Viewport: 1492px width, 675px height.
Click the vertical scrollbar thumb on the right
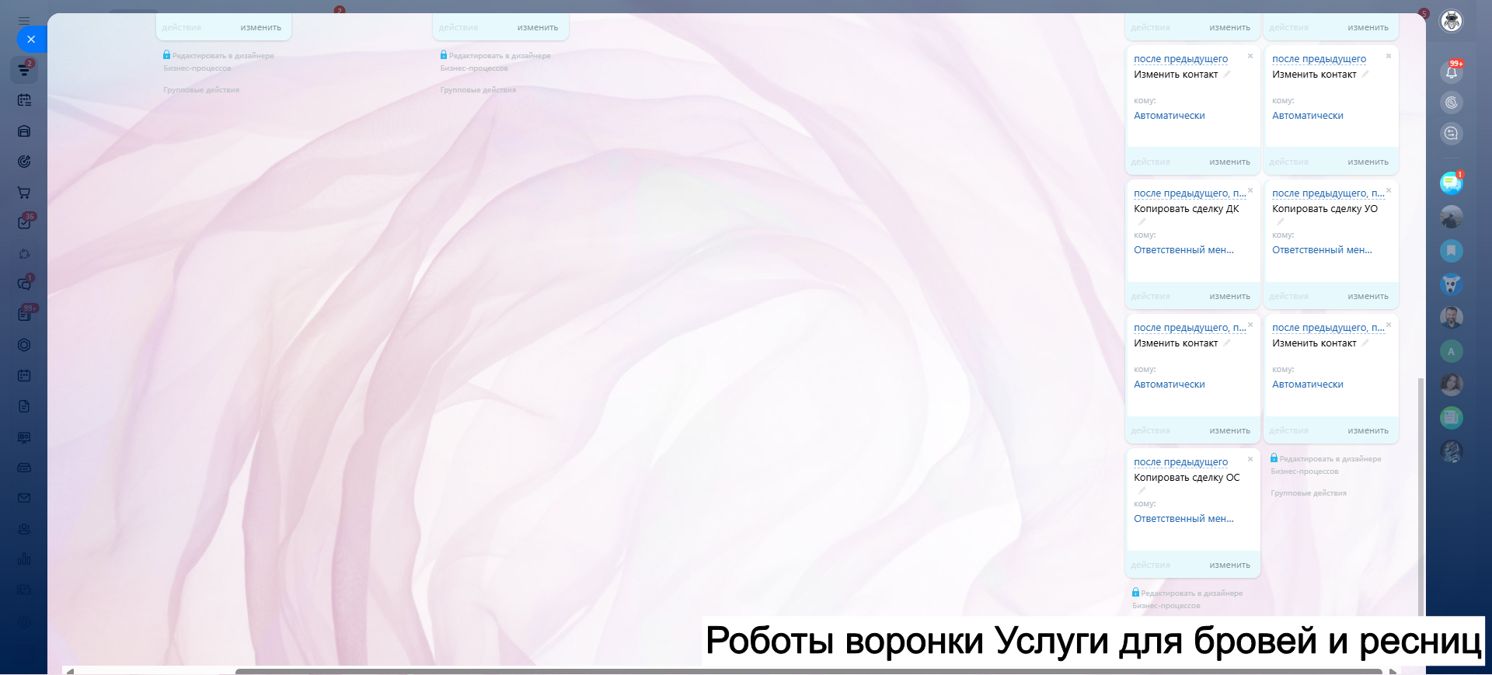coord(1421,497)
